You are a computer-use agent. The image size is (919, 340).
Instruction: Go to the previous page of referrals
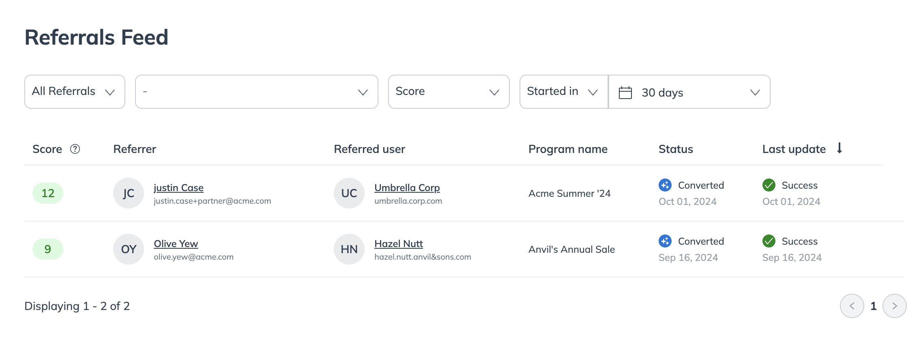852,306
